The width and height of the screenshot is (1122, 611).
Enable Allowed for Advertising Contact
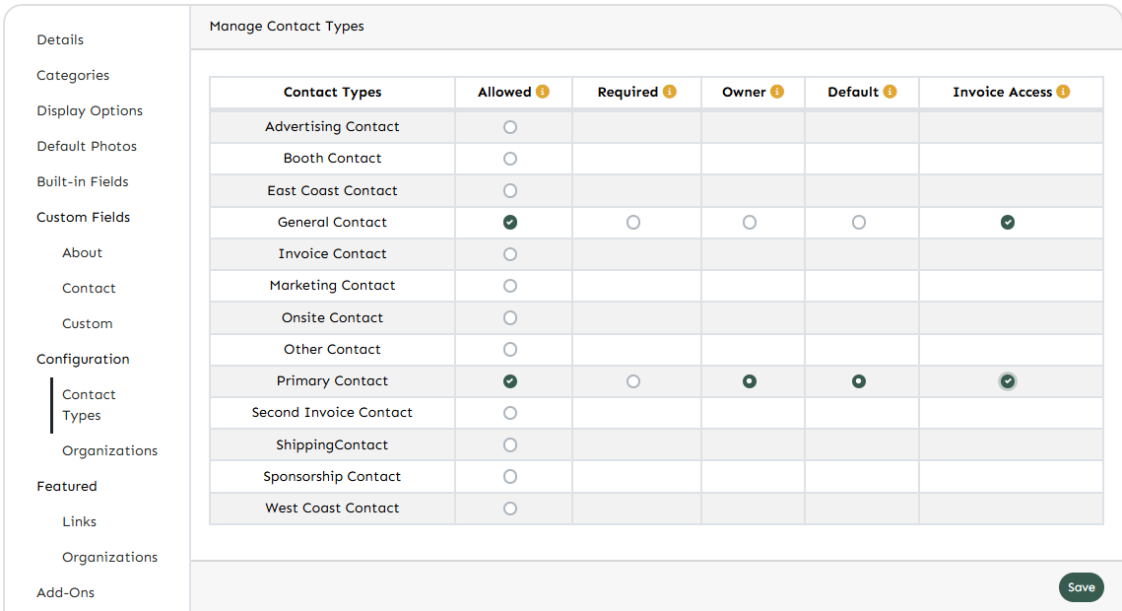(509, 127)
